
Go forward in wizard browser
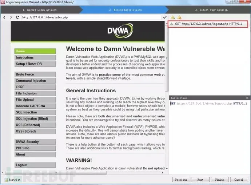click(x=11, y=17)
